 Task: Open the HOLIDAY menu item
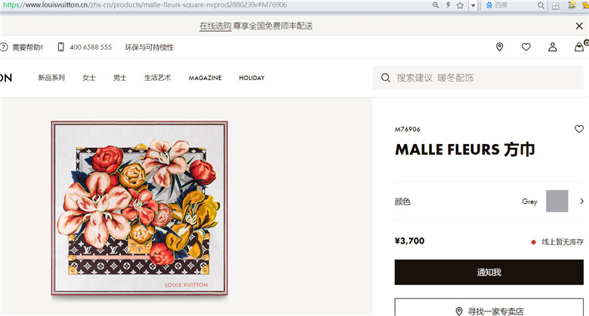251,78
